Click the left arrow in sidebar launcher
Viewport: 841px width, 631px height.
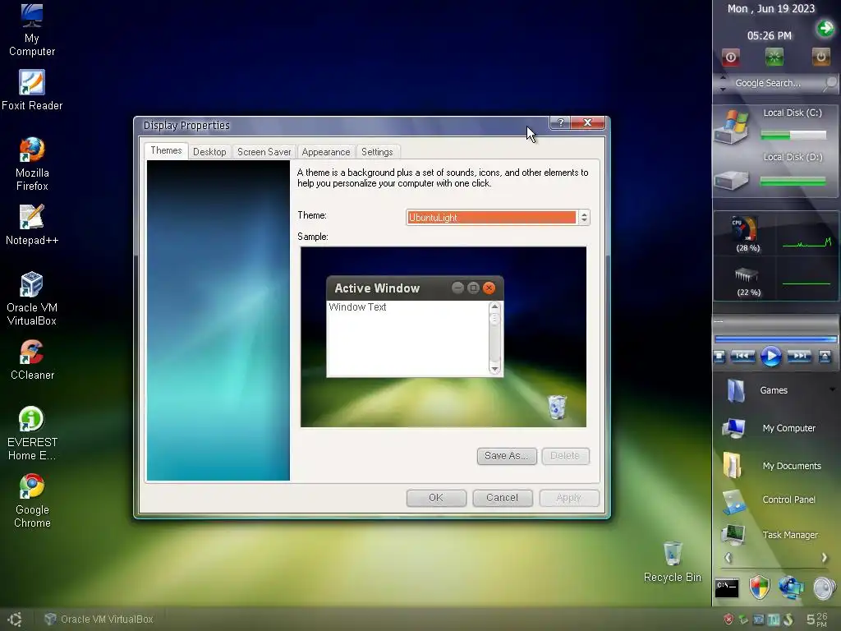tap(728, 558)
